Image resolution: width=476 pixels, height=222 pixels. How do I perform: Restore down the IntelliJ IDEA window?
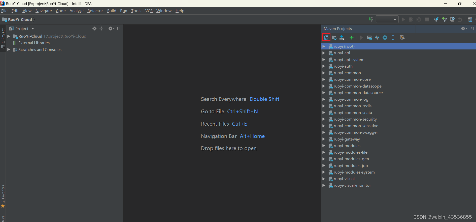click(460, 4)
